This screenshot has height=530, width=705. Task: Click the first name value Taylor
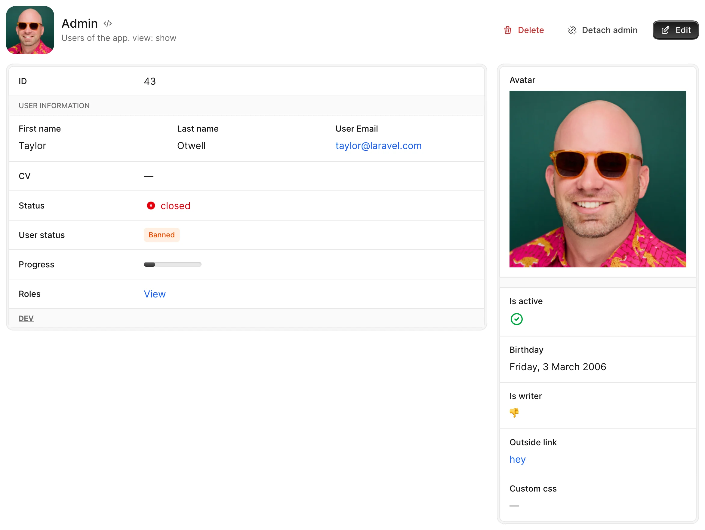tap(32, 146)
